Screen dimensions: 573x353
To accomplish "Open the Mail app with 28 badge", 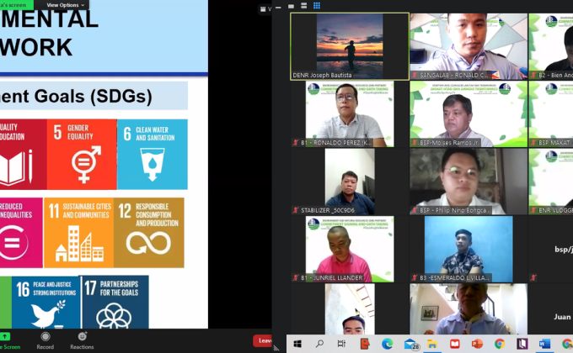I will pos(410,344).
